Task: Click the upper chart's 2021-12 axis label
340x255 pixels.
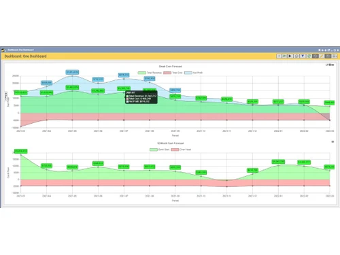Action: (252, 131)
